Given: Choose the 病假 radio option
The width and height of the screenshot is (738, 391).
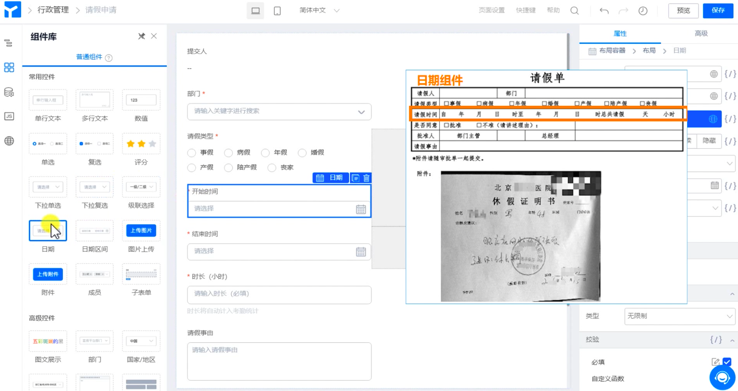Looking at the screenshot, I should coord(228,153).
